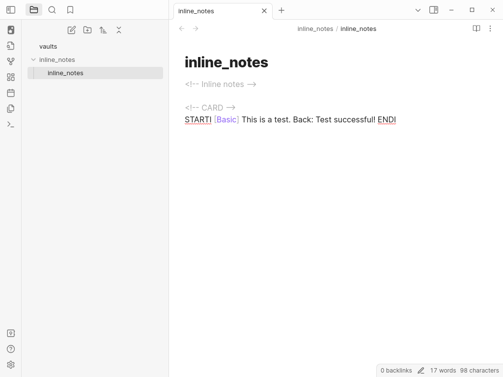Viewport: 503px width, 377px height.
Task: Open the canvas icon in ribbon
Action: pyautogui.click(x=11, y=77)
